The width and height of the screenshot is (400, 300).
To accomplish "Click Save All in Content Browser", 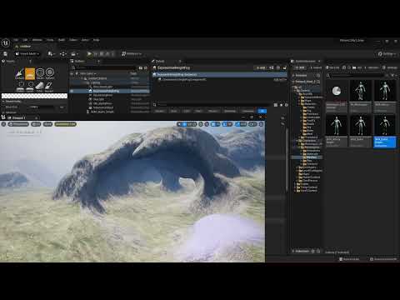I will [x=332, y=67].
